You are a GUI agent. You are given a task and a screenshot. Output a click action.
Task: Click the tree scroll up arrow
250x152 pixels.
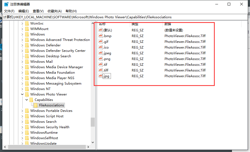pyautogui.click(x=93, y=23)
